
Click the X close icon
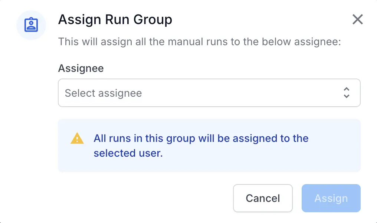point(357,20)
